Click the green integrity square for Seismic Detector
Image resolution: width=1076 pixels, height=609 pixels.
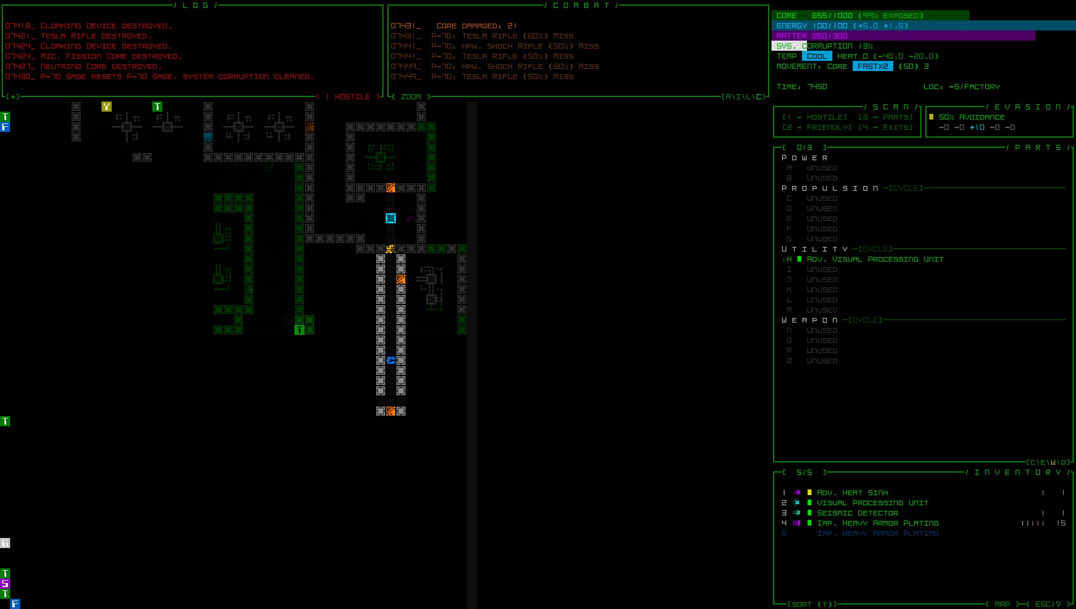(x=809, y=513)
